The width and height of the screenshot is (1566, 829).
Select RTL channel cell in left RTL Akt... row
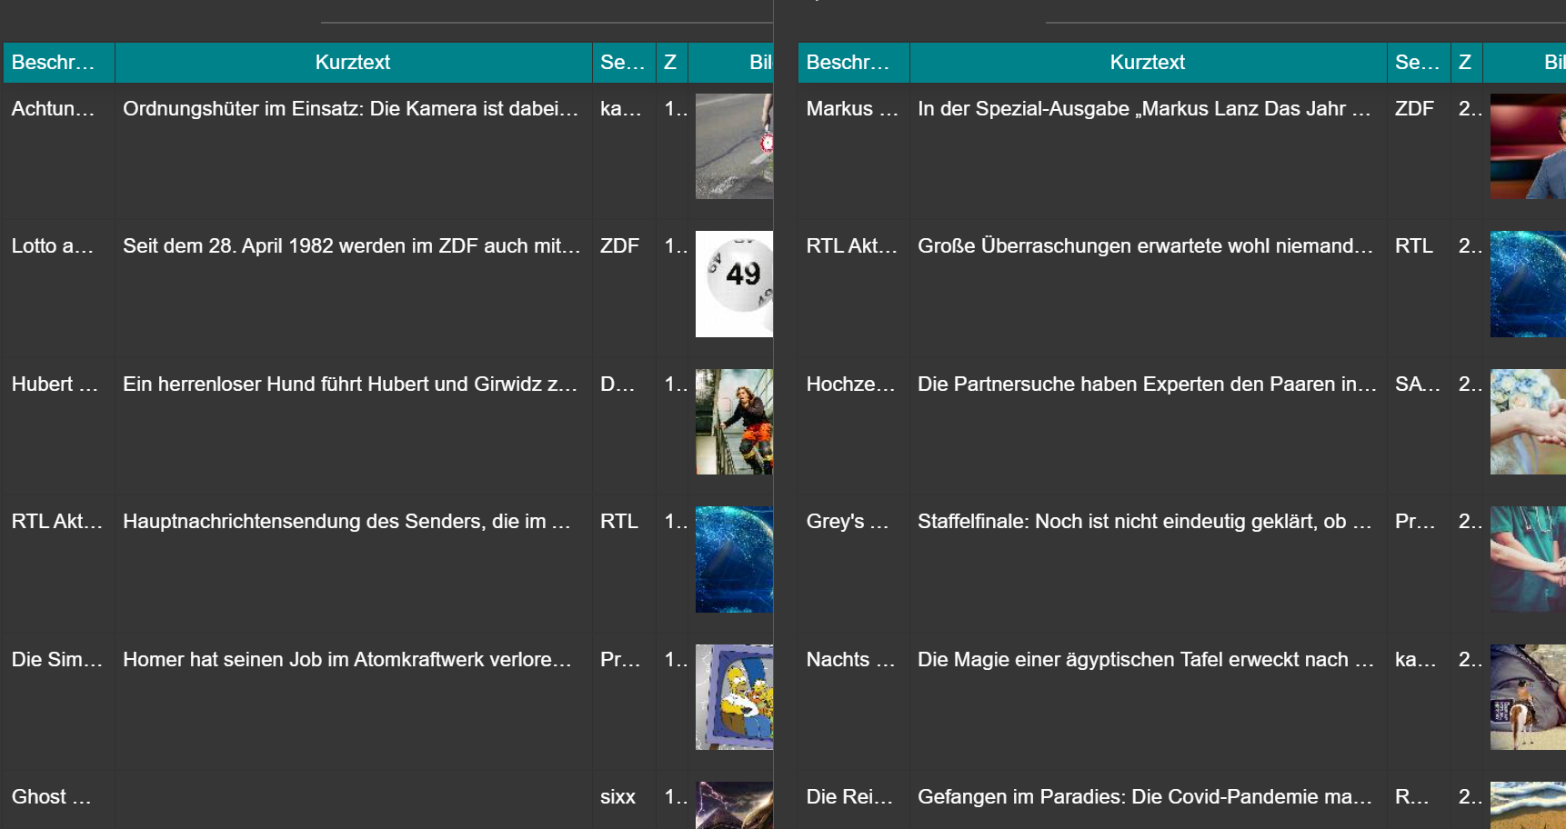pos(624,564)
